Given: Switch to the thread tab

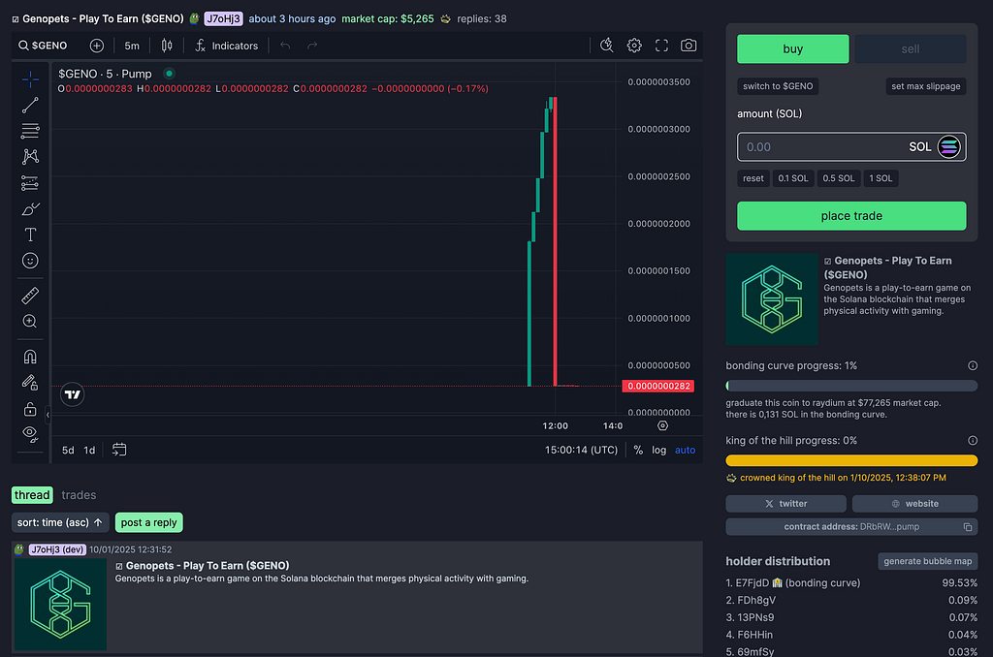Looking at the screenshot, I should (x=32, y=495).
